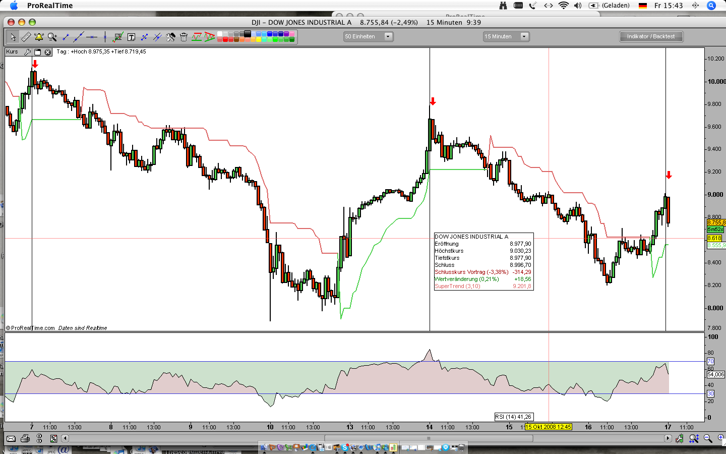Open Kurs panel wrench settings
The height and width of the screenshot is (454, 726).
point(27,52)
